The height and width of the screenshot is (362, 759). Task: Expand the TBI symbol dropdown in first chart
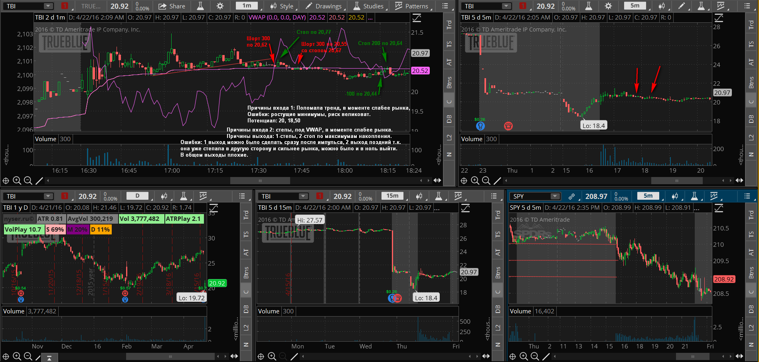[48, 6]
